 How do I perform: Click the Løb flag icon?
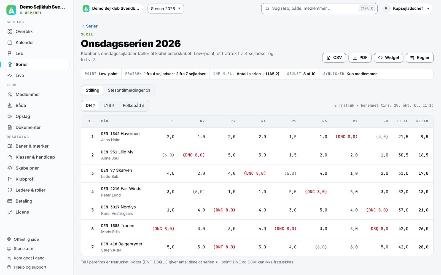(x=10, y=54)
